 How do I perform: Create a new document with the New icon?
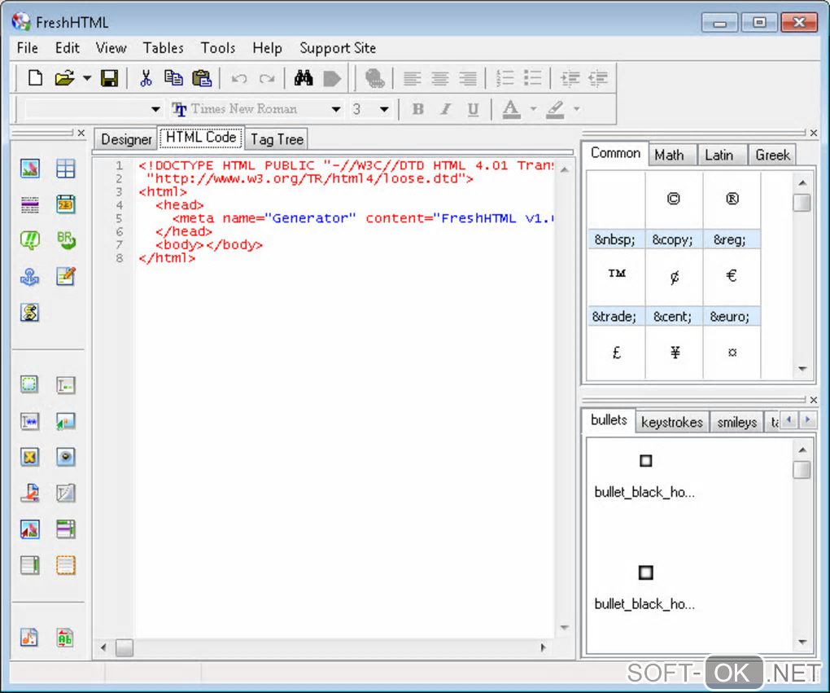(x=35, y=78)
